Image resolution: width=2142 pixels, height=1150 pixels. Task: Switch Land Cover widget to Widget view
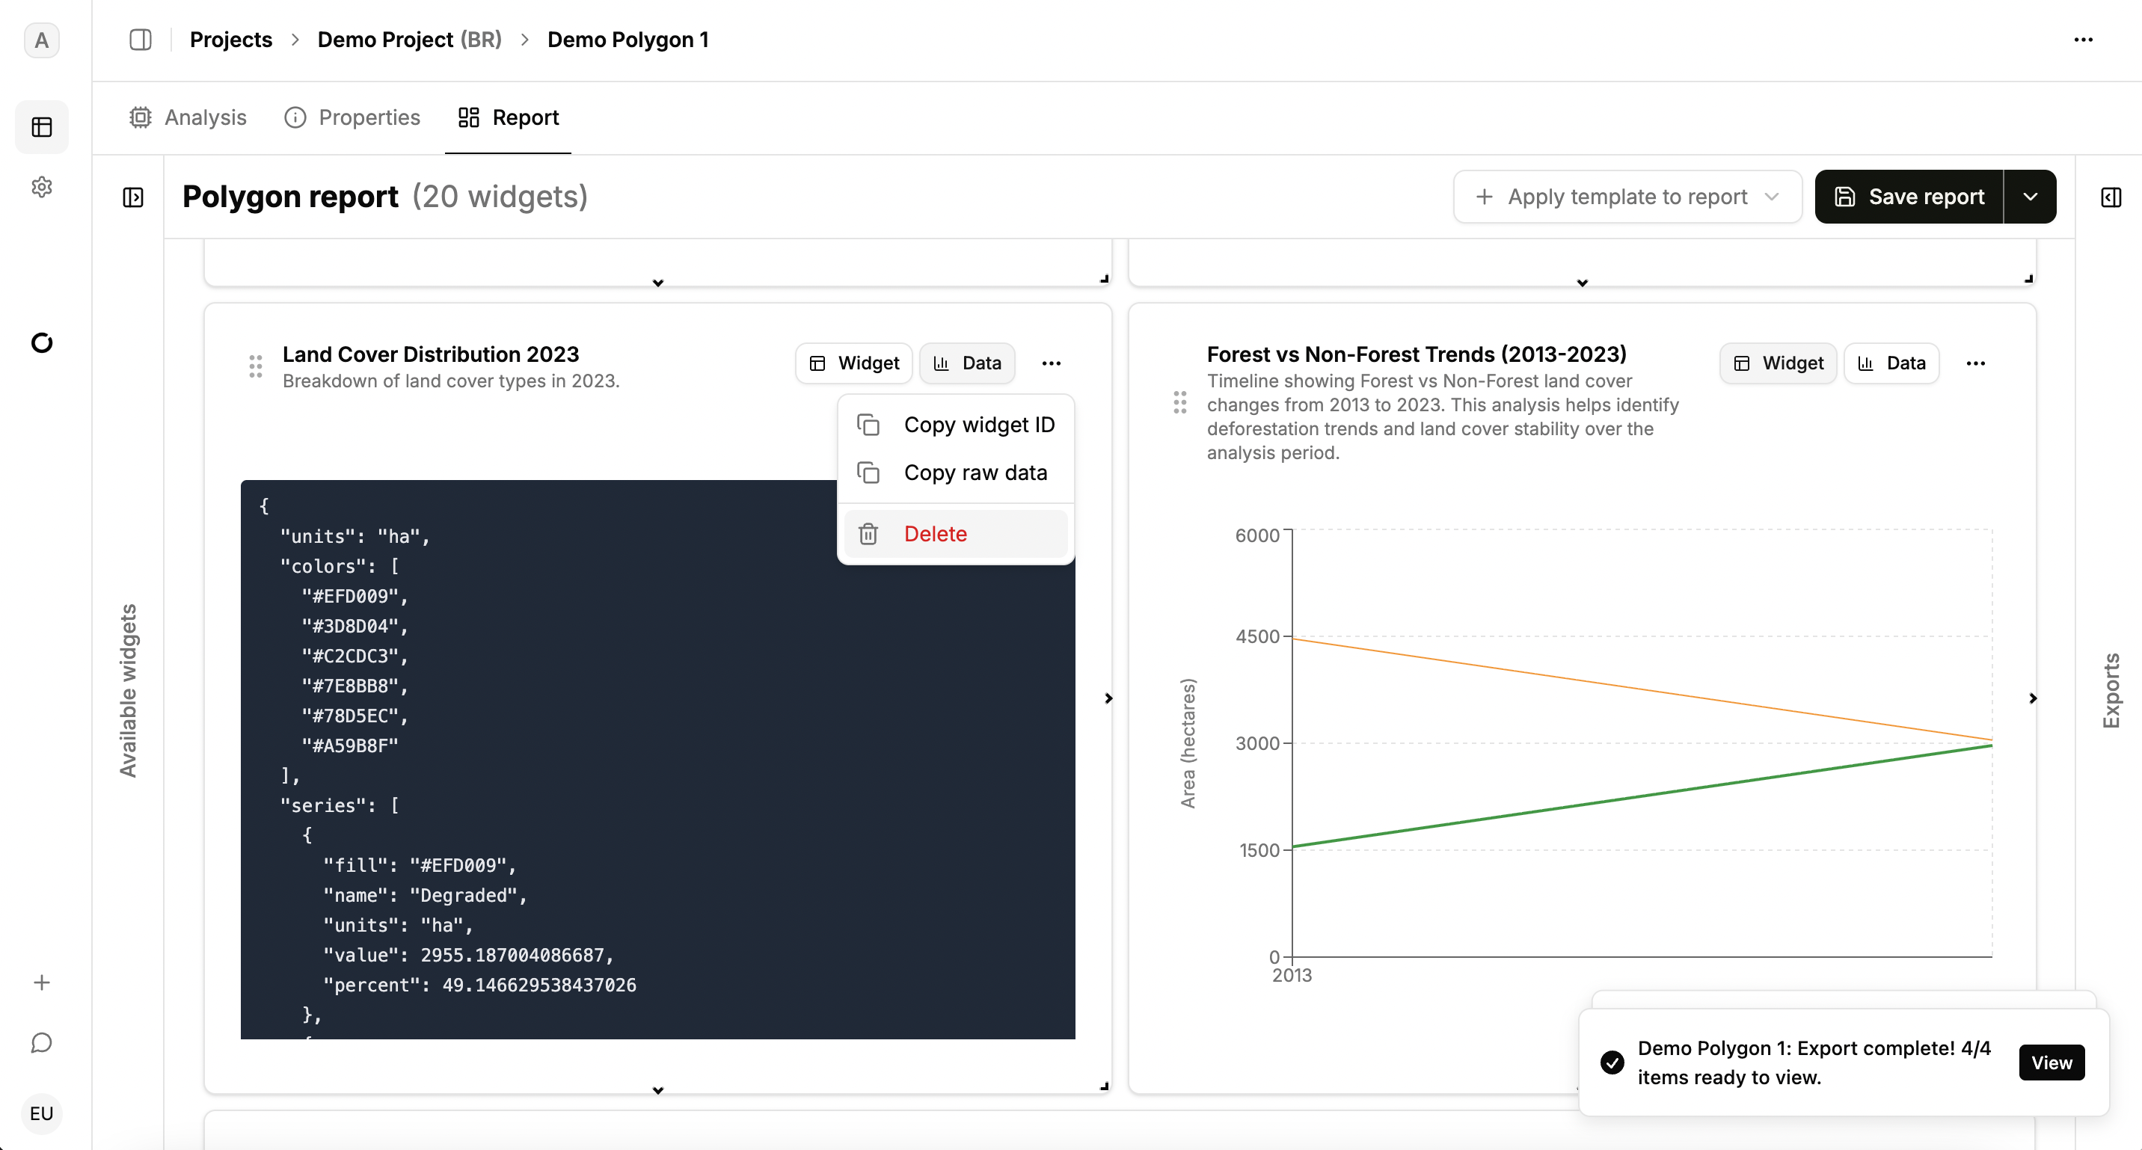pos(854,363)
